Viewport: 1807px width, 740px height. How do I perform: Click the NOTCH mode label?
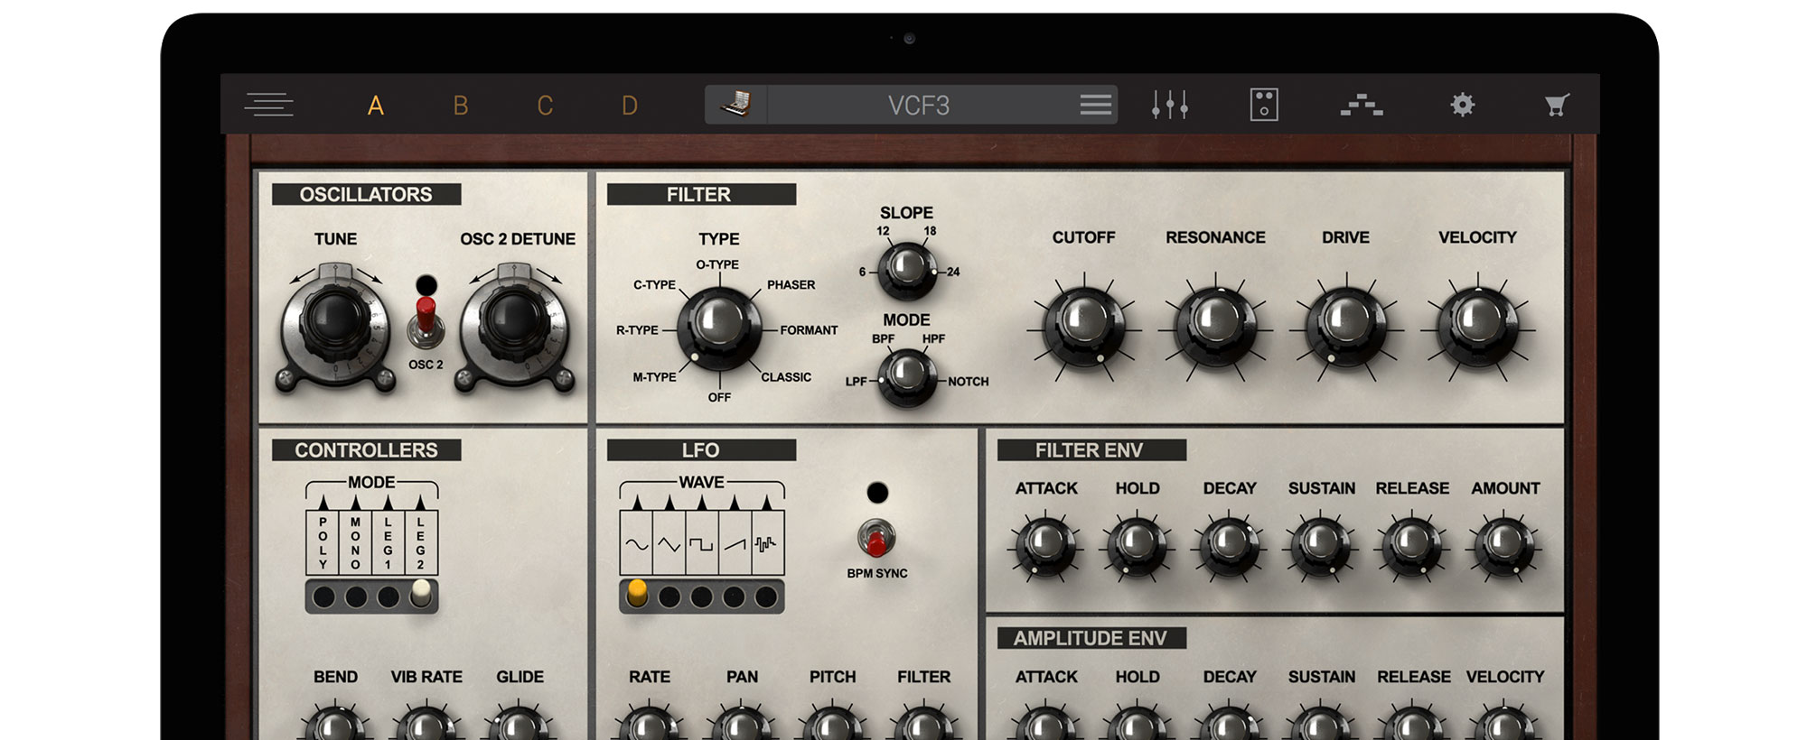[969, 382]
